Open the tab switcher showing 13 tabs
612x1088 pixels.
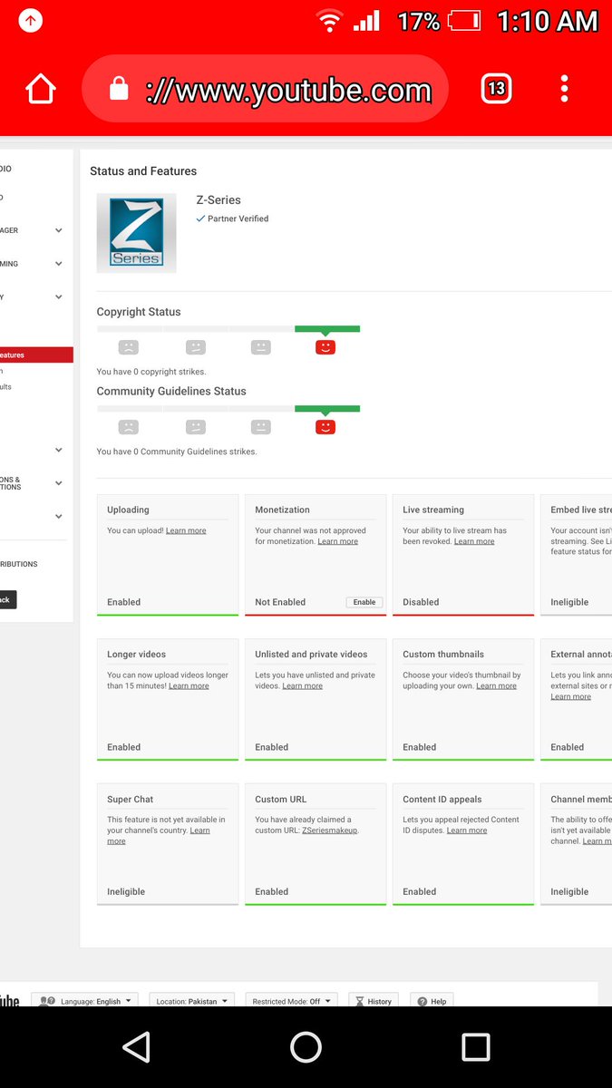[x=496, y=88]
